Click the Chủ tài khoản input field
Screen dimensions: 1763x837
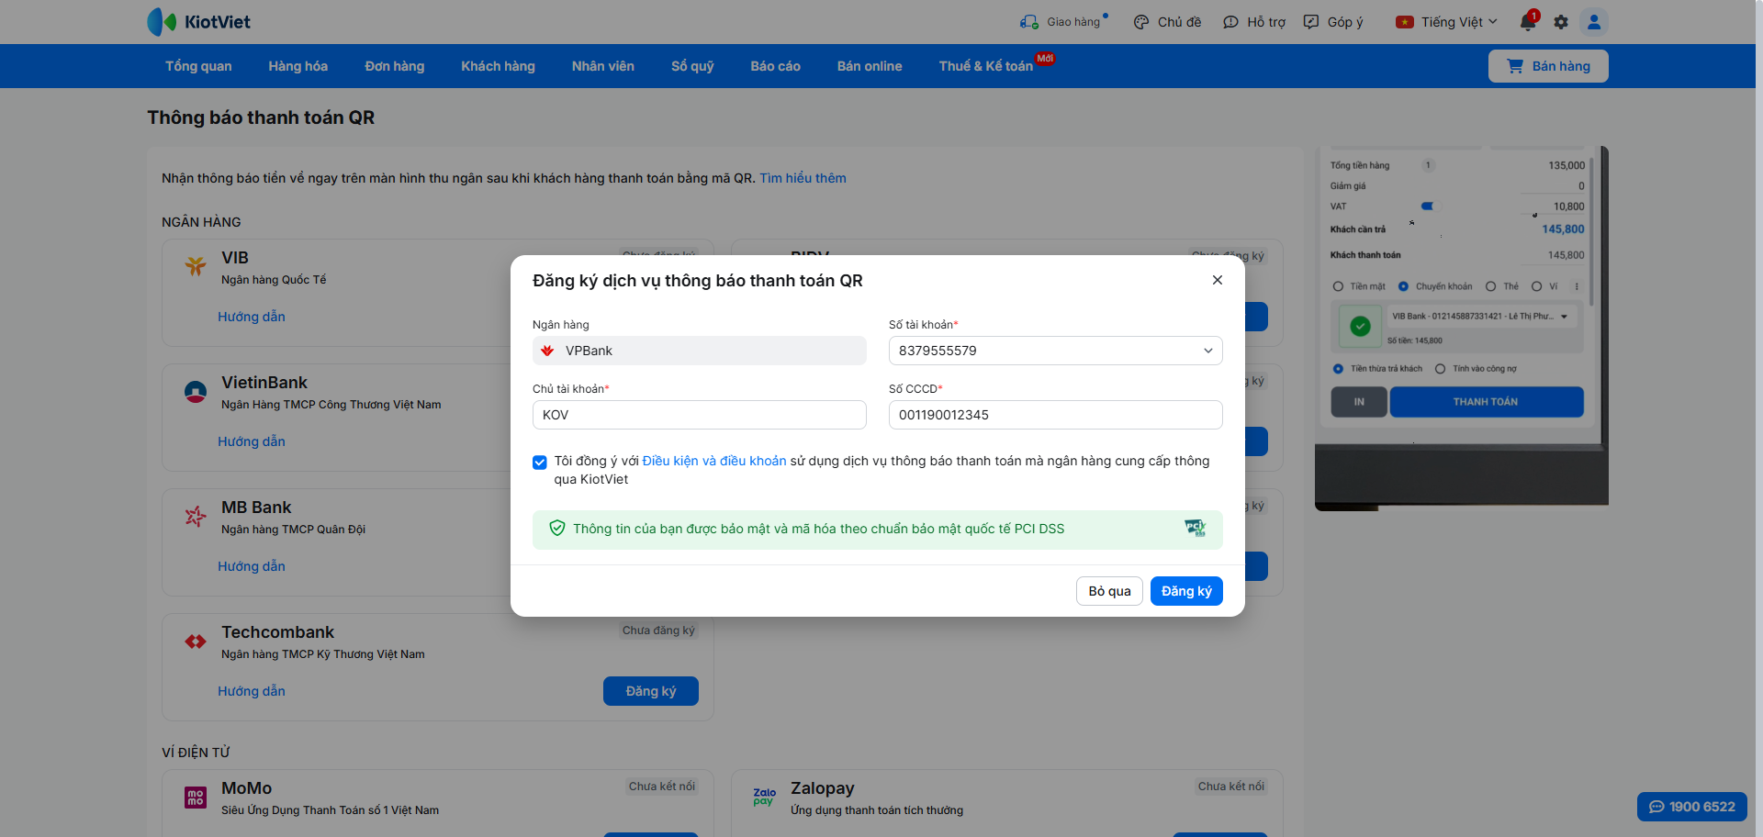[x=700, y=415]
